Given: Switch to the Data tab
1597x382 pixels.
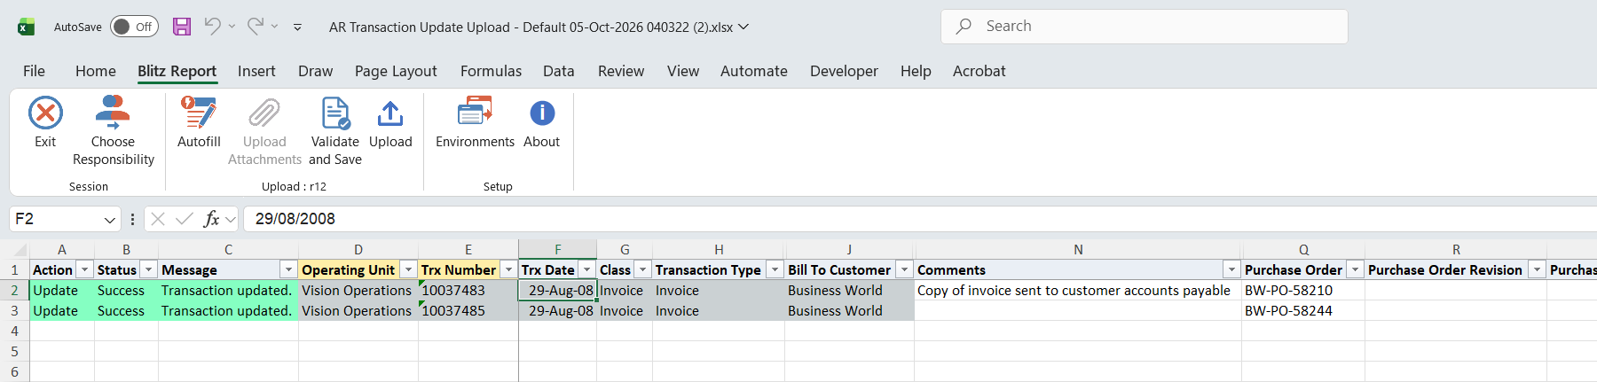Looking at the screenshot, I should [x=559, y=71].
